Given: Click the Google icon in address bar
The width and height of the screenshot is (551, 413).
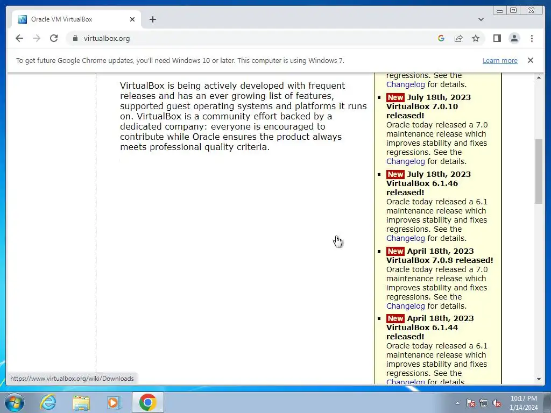Looking at the screenshot, I should [x=441, y=38].
